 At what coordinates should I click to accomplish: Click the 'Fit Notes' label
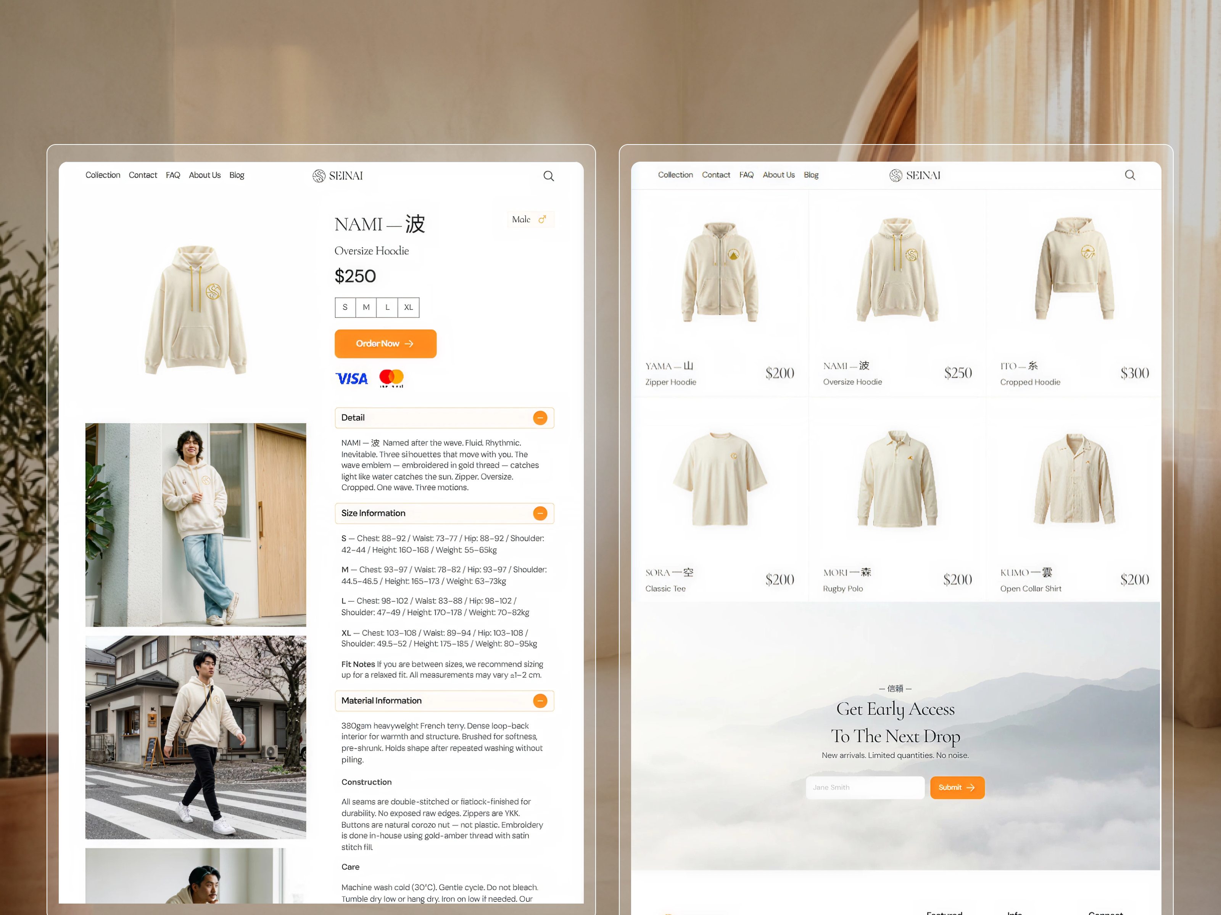coord(358,665)
